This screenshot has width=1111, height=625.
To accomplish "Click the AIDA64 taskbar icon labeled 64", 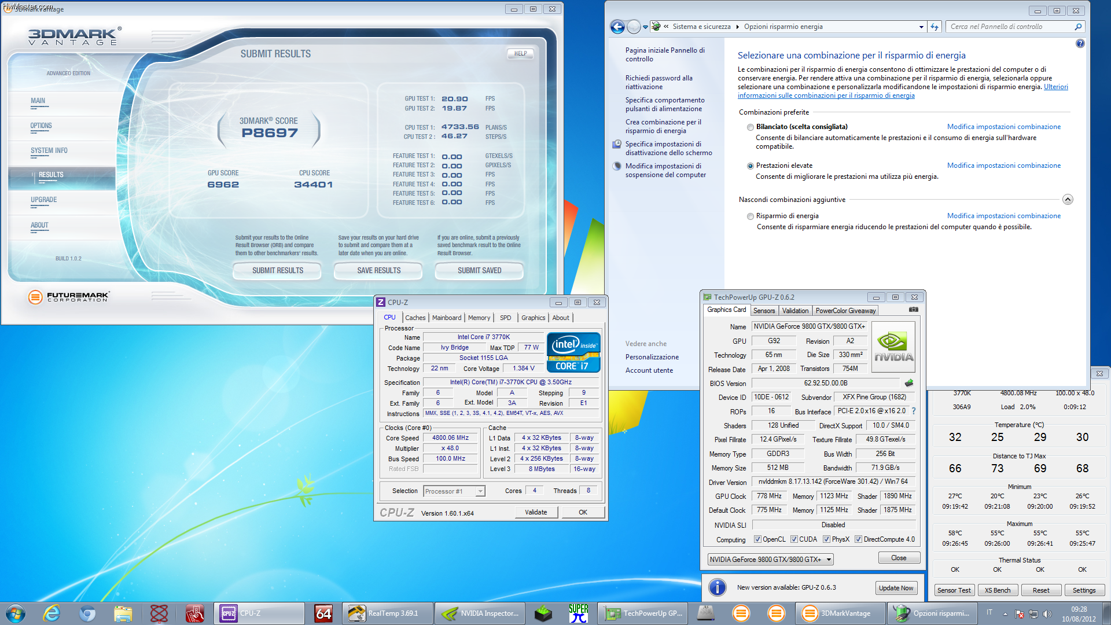I will tap(323, 613).
